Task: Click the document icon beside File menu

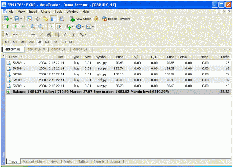Action: [x=4, y=11]
